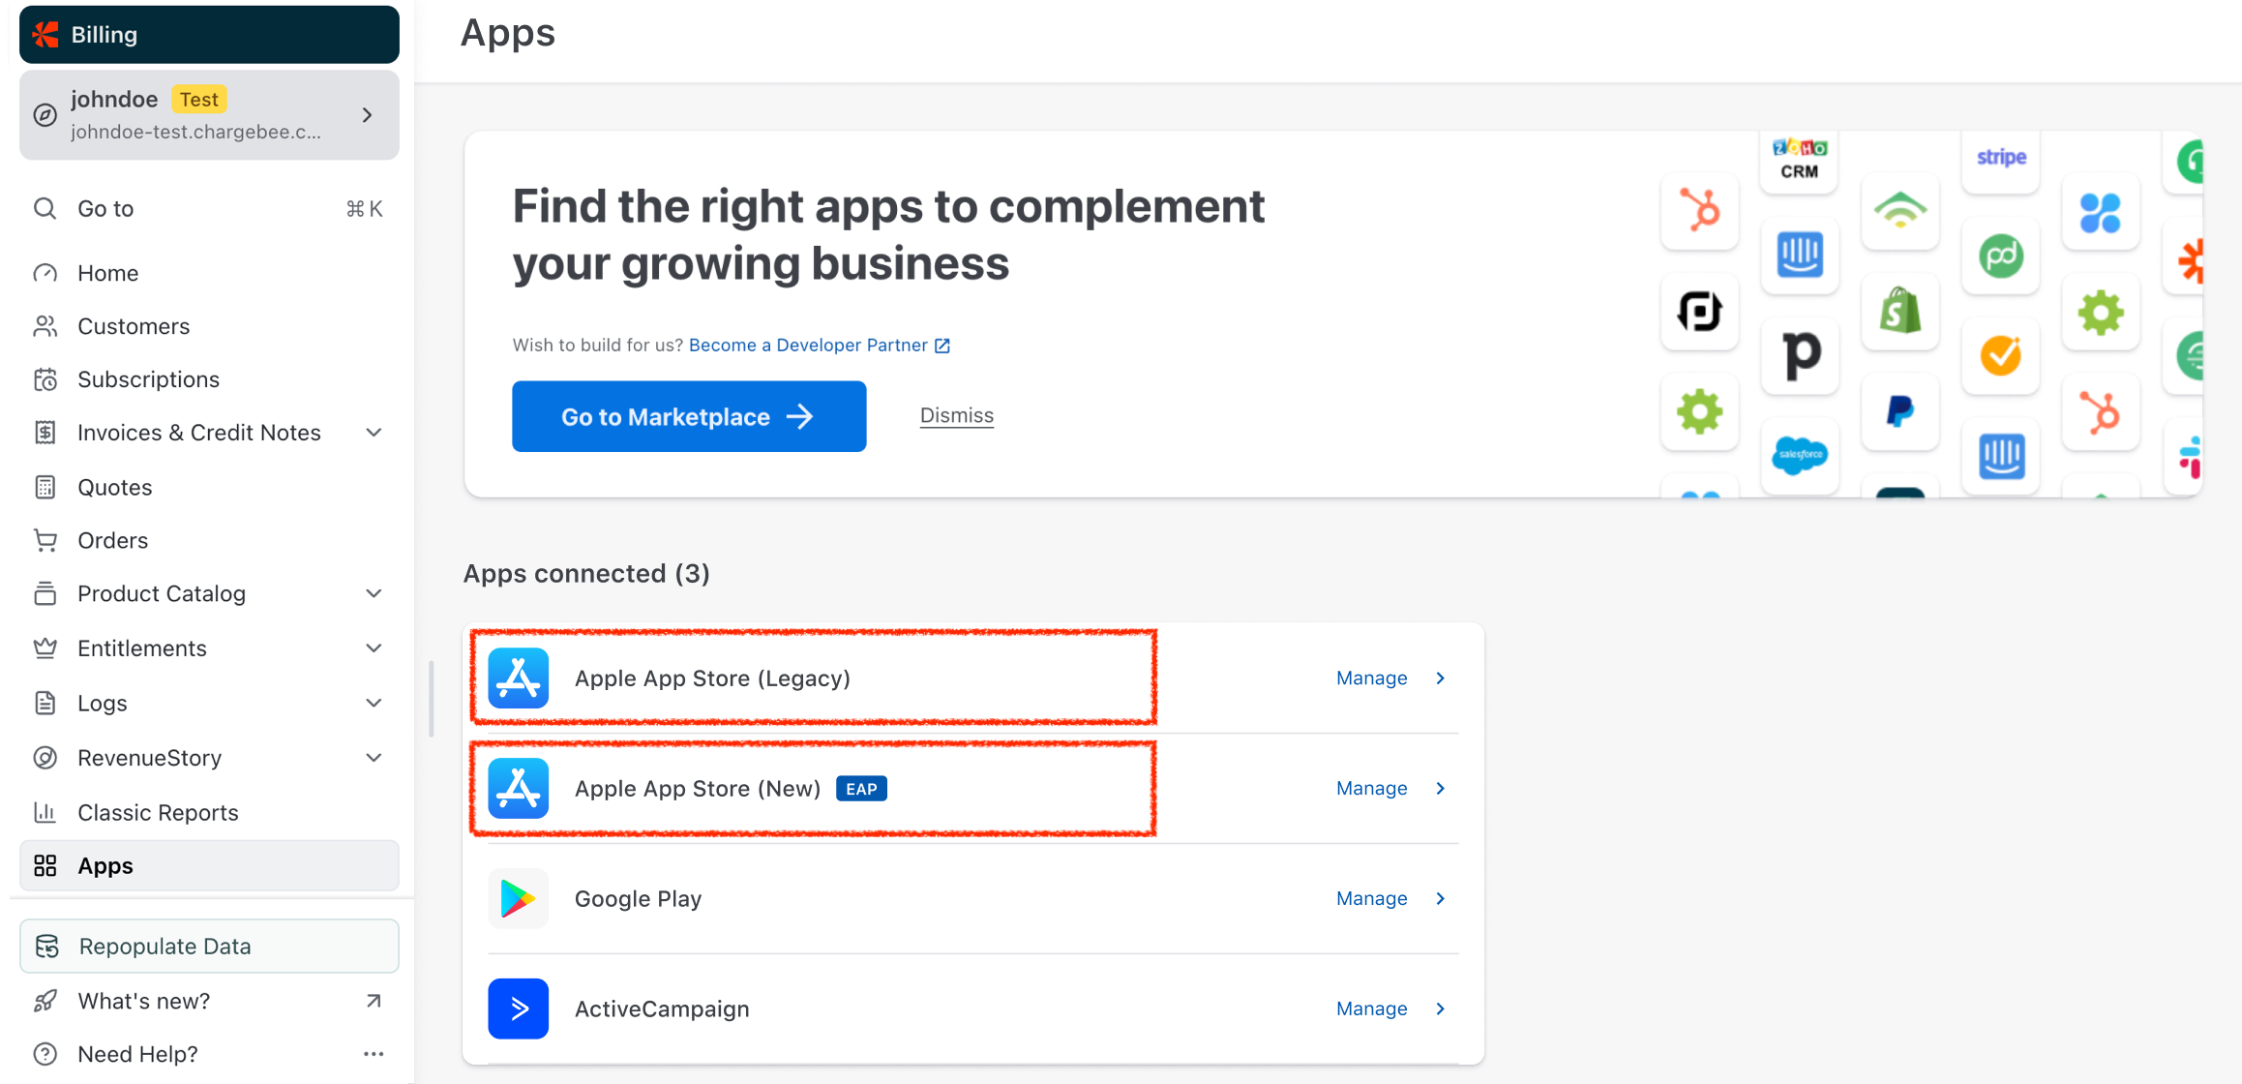Expand the Product Catalog section
The width and height of the screenshot is (2242, 1084).
coord(374,593)
